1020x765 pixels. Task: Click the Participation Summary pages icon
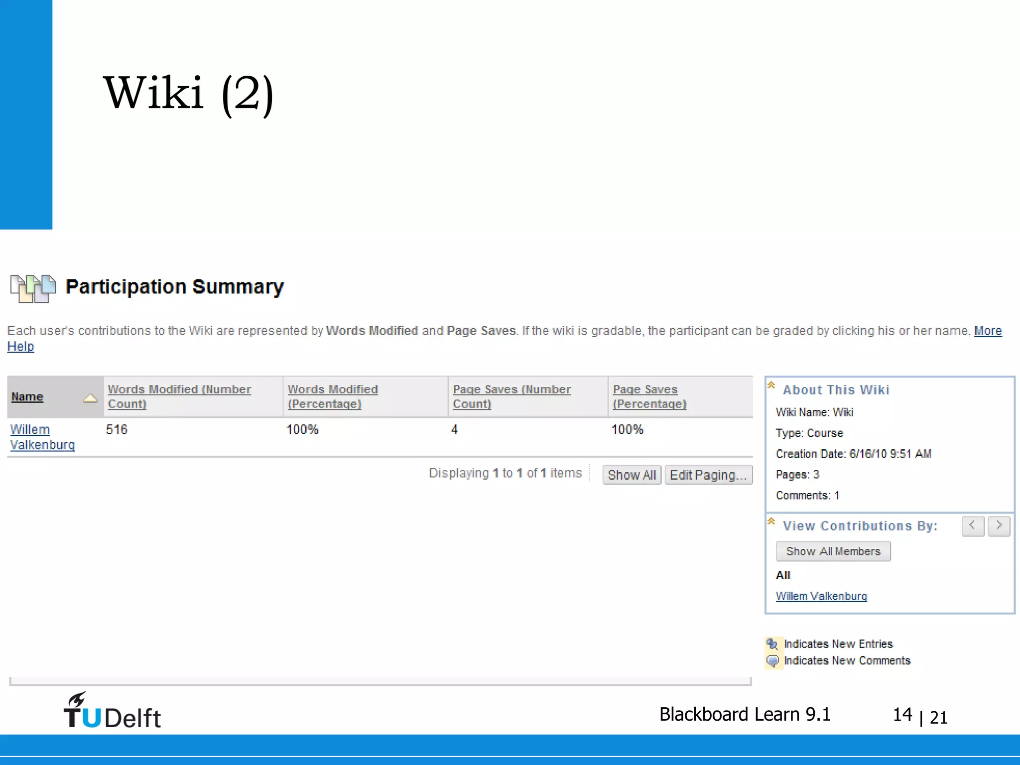(33, 288)
